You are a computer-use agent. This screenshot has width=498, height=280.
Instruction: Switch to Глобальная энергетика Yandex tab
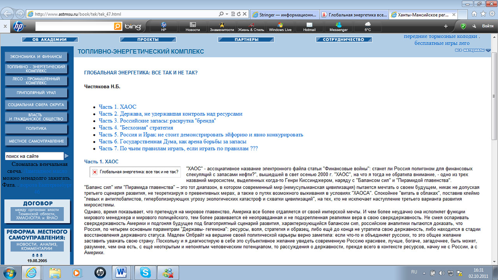point(354,15)
